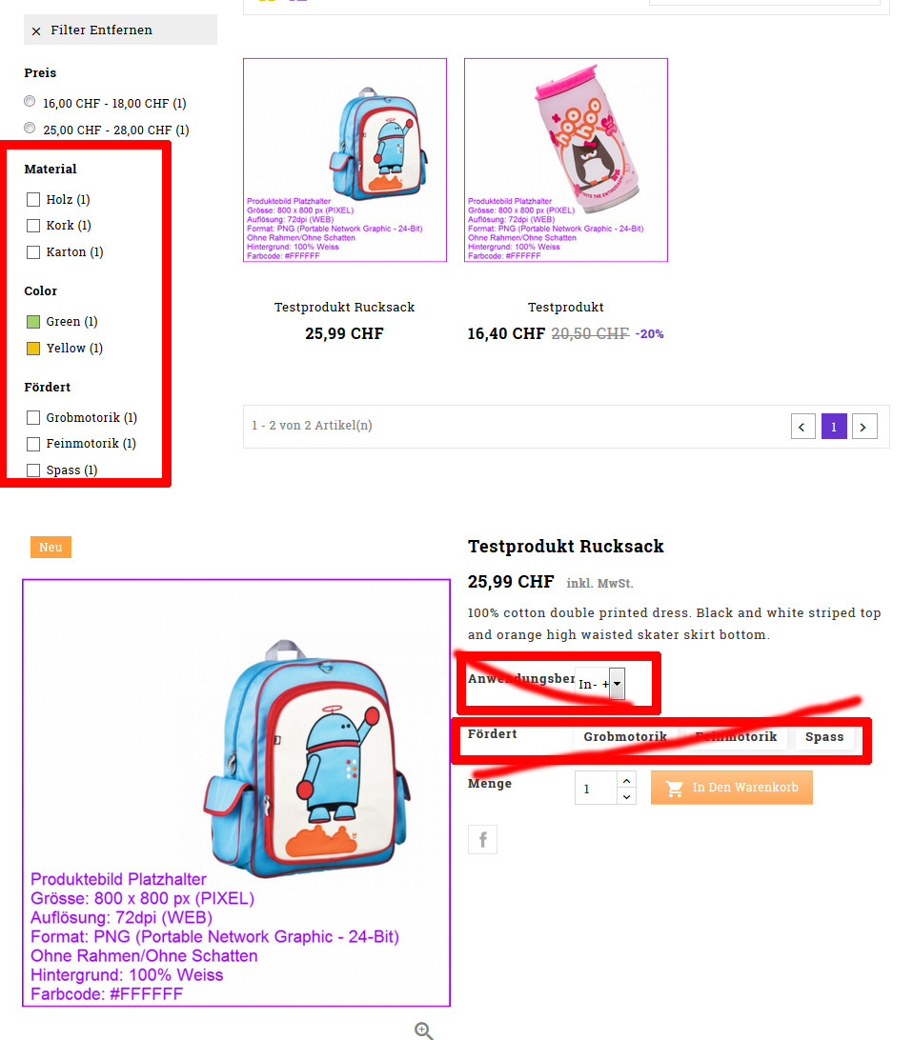Check the Holz material filter

33,200
